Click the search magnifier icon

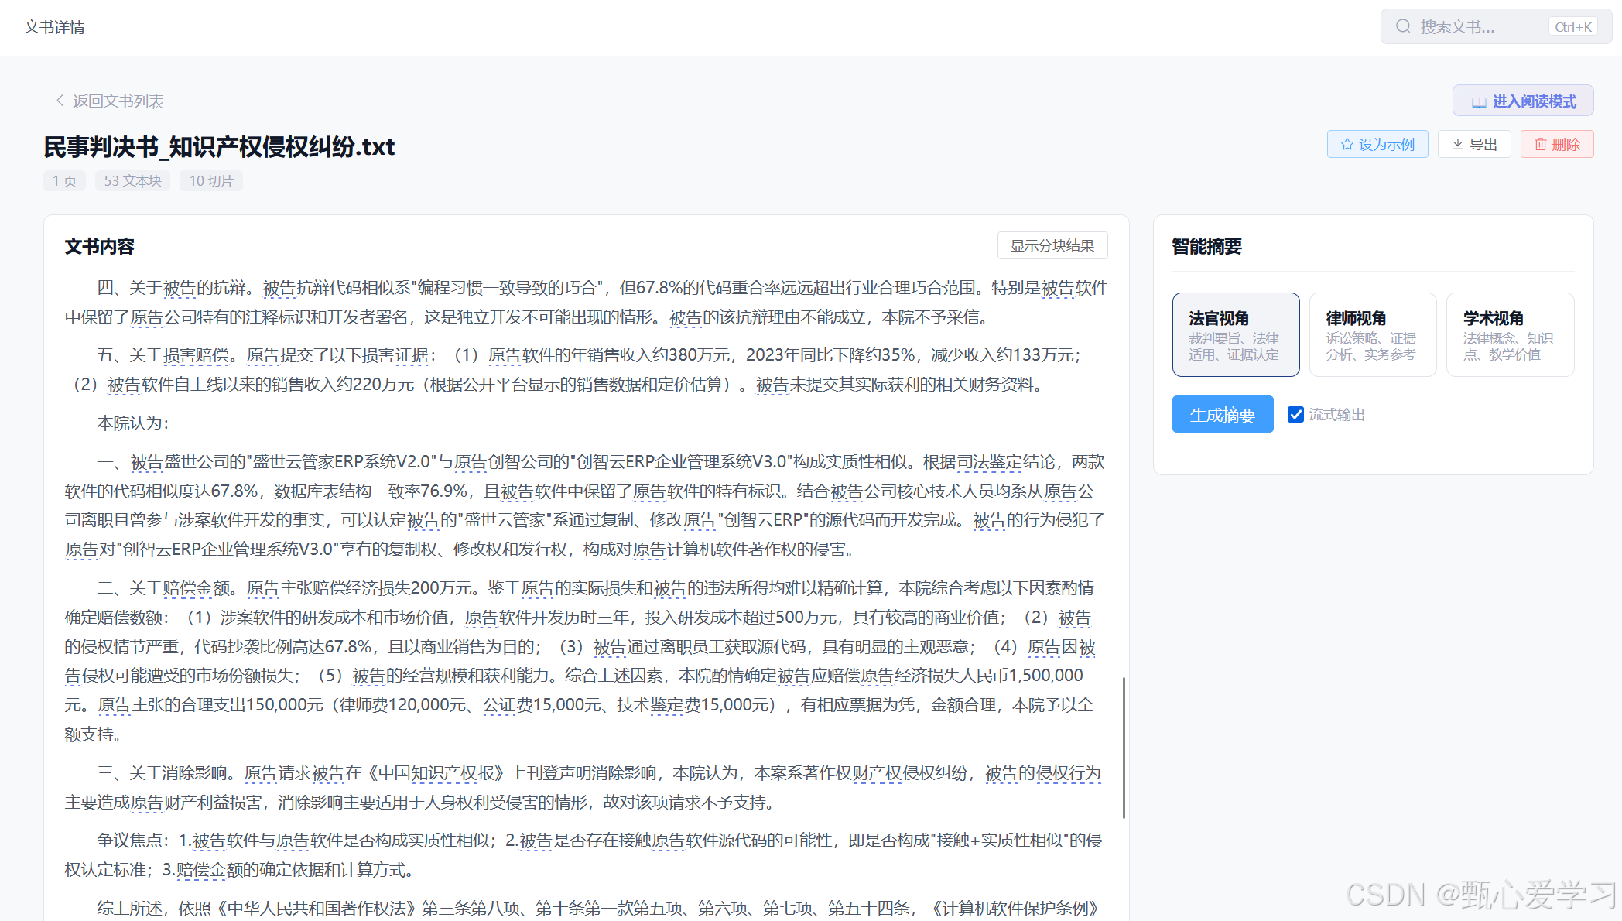tap(1403, 27)
